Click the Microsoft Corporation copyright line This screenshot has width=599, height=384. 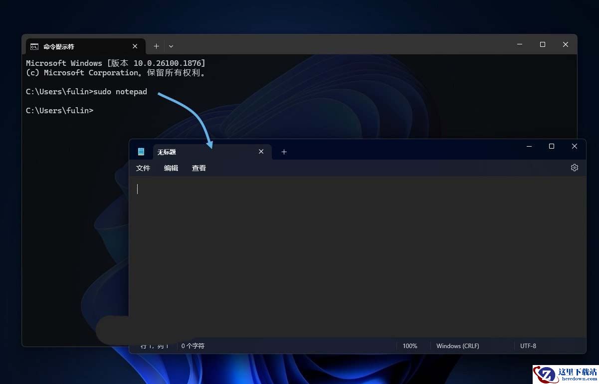(116, 72)
